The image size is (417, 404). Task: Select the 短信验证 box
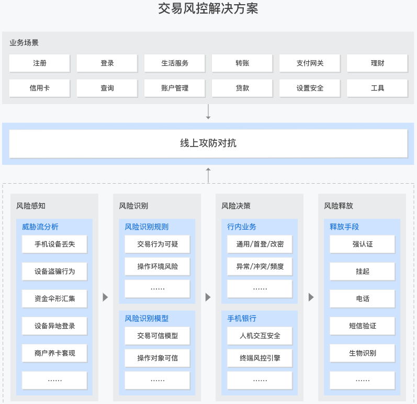[363, 326]
